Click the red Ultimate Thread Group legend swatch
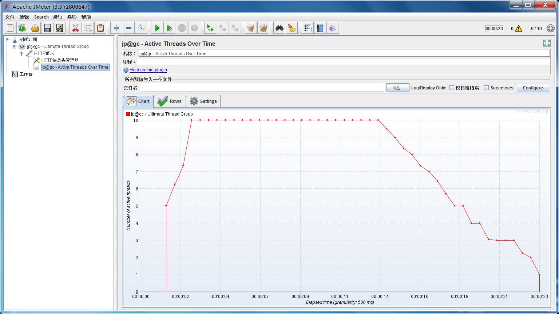The width and height of the screenshot is (559, 314). [128, 114]
